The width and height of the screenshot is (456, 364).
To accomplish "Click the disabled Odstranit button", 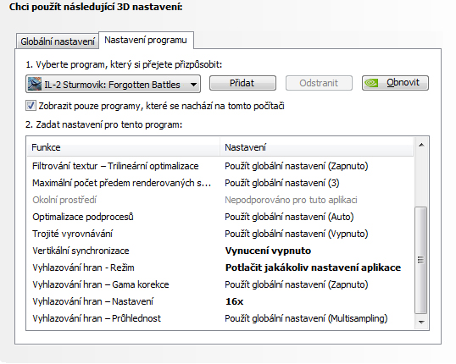I will pos(319,83).
